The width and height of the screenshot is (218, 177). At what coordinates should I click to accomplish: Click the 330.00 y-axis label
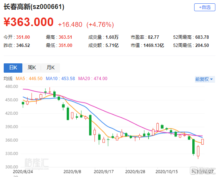point(12,154)
